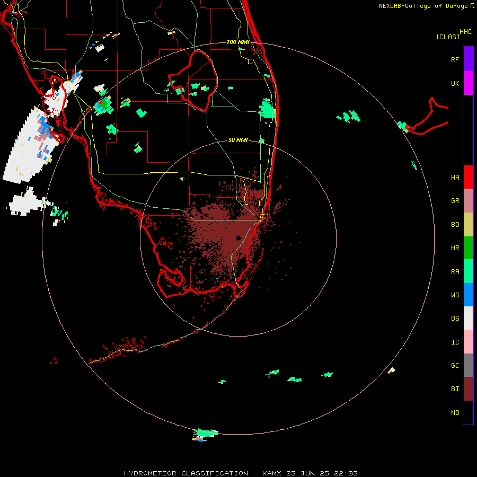Click the '50 NMI' range ring label

coord(238,140)
